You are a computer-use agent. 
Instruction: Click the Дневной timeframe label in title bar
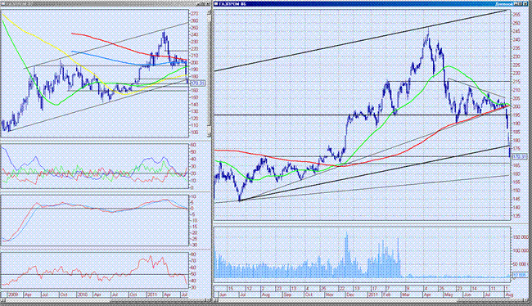(x=504, y=4)
